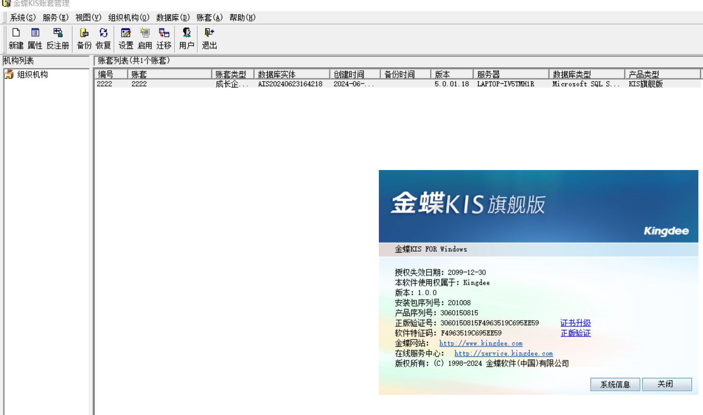Click the 服务器 column header
703x415 pixels.
click(x=511, y=74)
